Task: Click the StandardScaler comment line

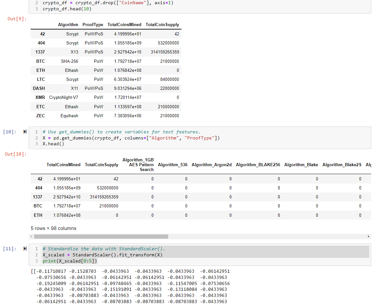Action: [104, 249]
